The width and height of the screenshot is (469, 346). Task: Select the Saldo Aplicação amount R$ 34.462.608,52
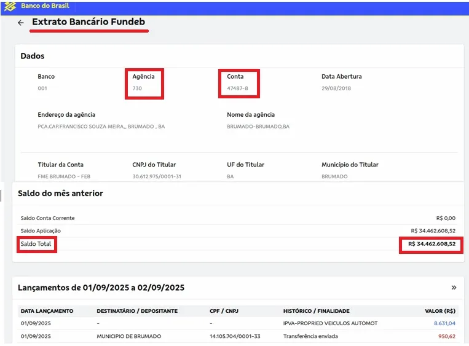(x=433, y=231)
